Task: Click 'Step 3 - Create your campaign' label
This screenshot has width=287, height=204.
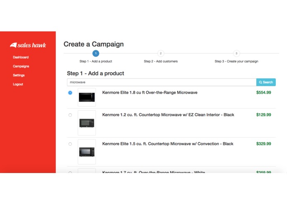Action: (x=236, y=61)
